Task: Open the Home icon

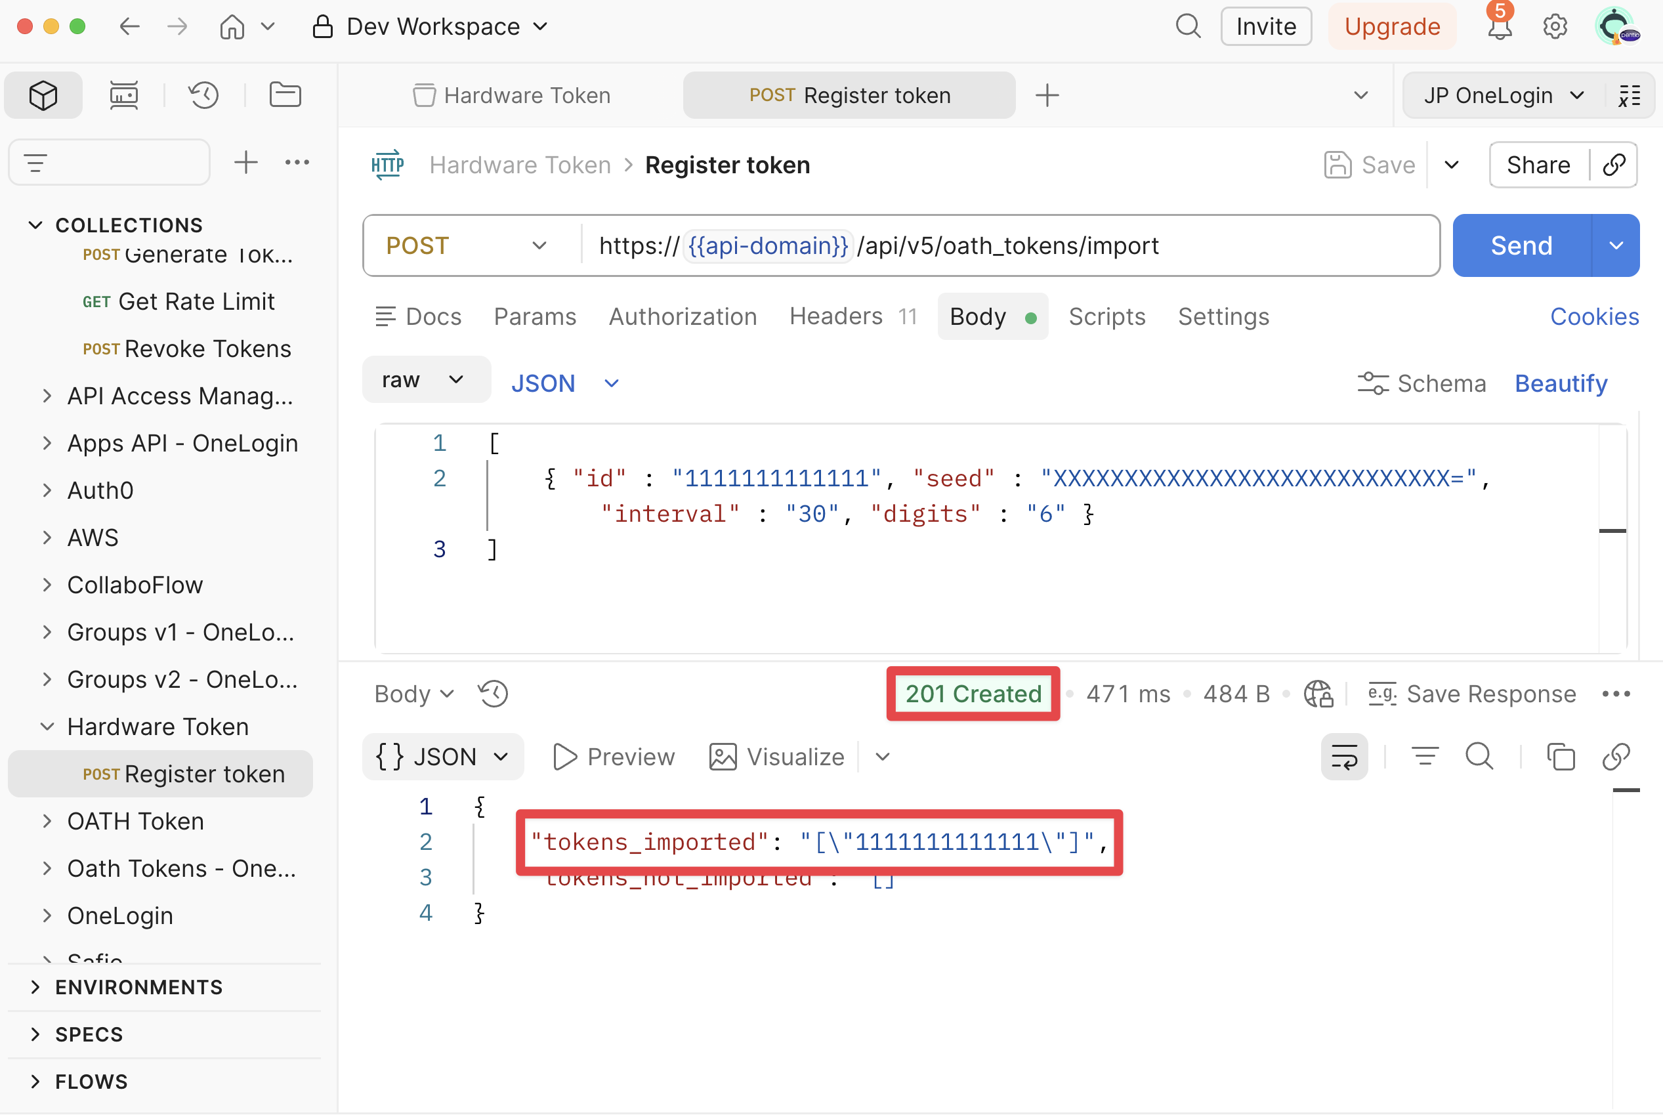Action: [x=232, y=27]
